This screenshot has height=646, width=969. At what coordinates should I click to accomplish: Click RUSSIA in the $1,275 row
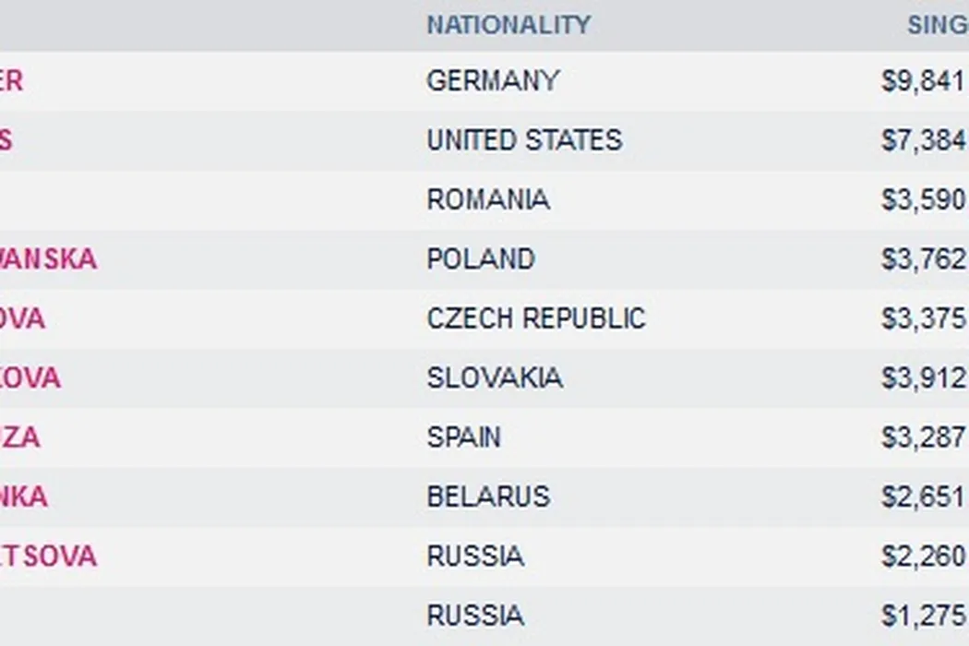[475, 616]
